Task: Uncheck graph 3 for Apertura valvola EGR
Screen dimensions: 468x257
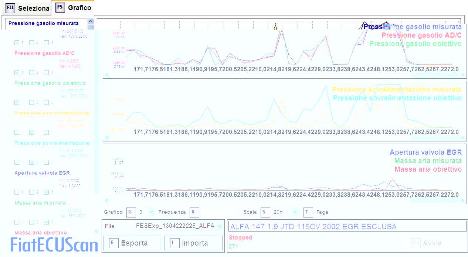Action: [x=46, y=192]
